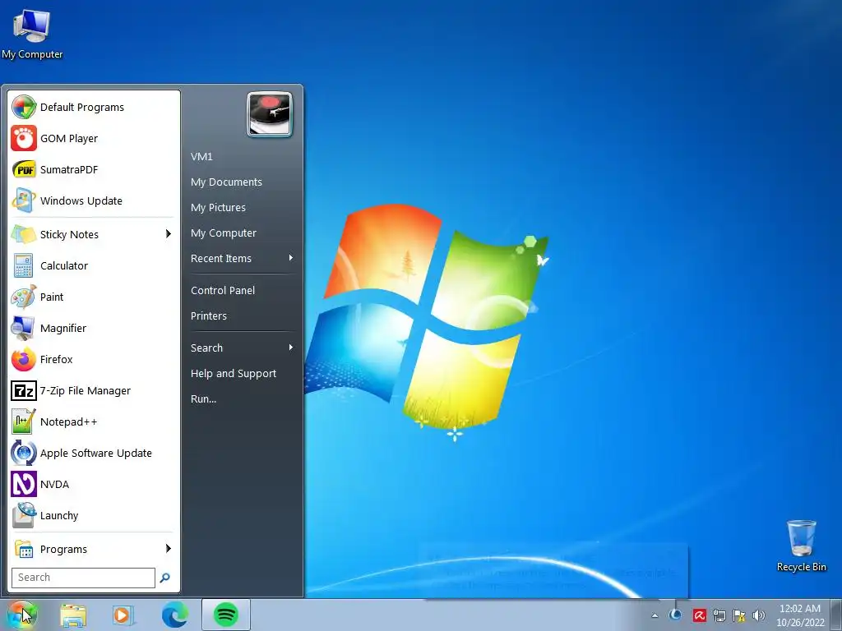Click the Logitech-style circular tray icon

click(x=676, y=615)
